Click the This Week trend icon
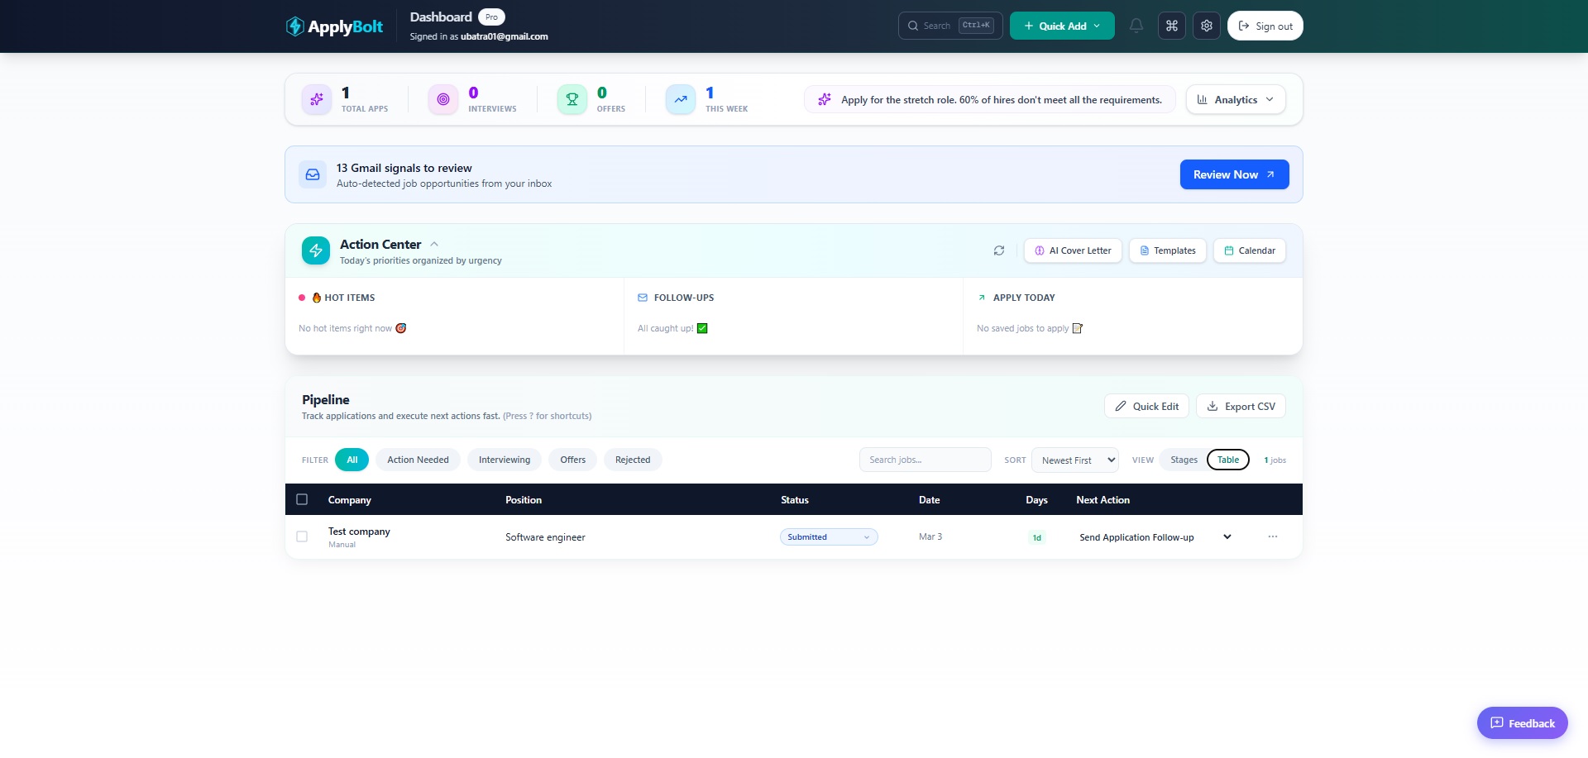Viewport: 1588px width, 758px height. [x=681, y=100]
